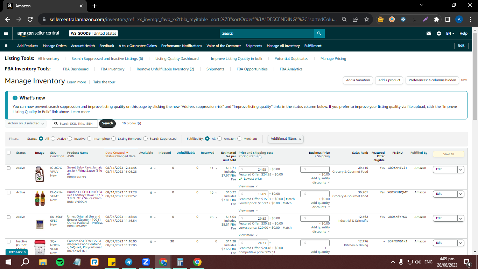Dismiss the FEEDBACK widget with its X
The image size is (478, 269).
pyautogui.click(x=26, y=252)
